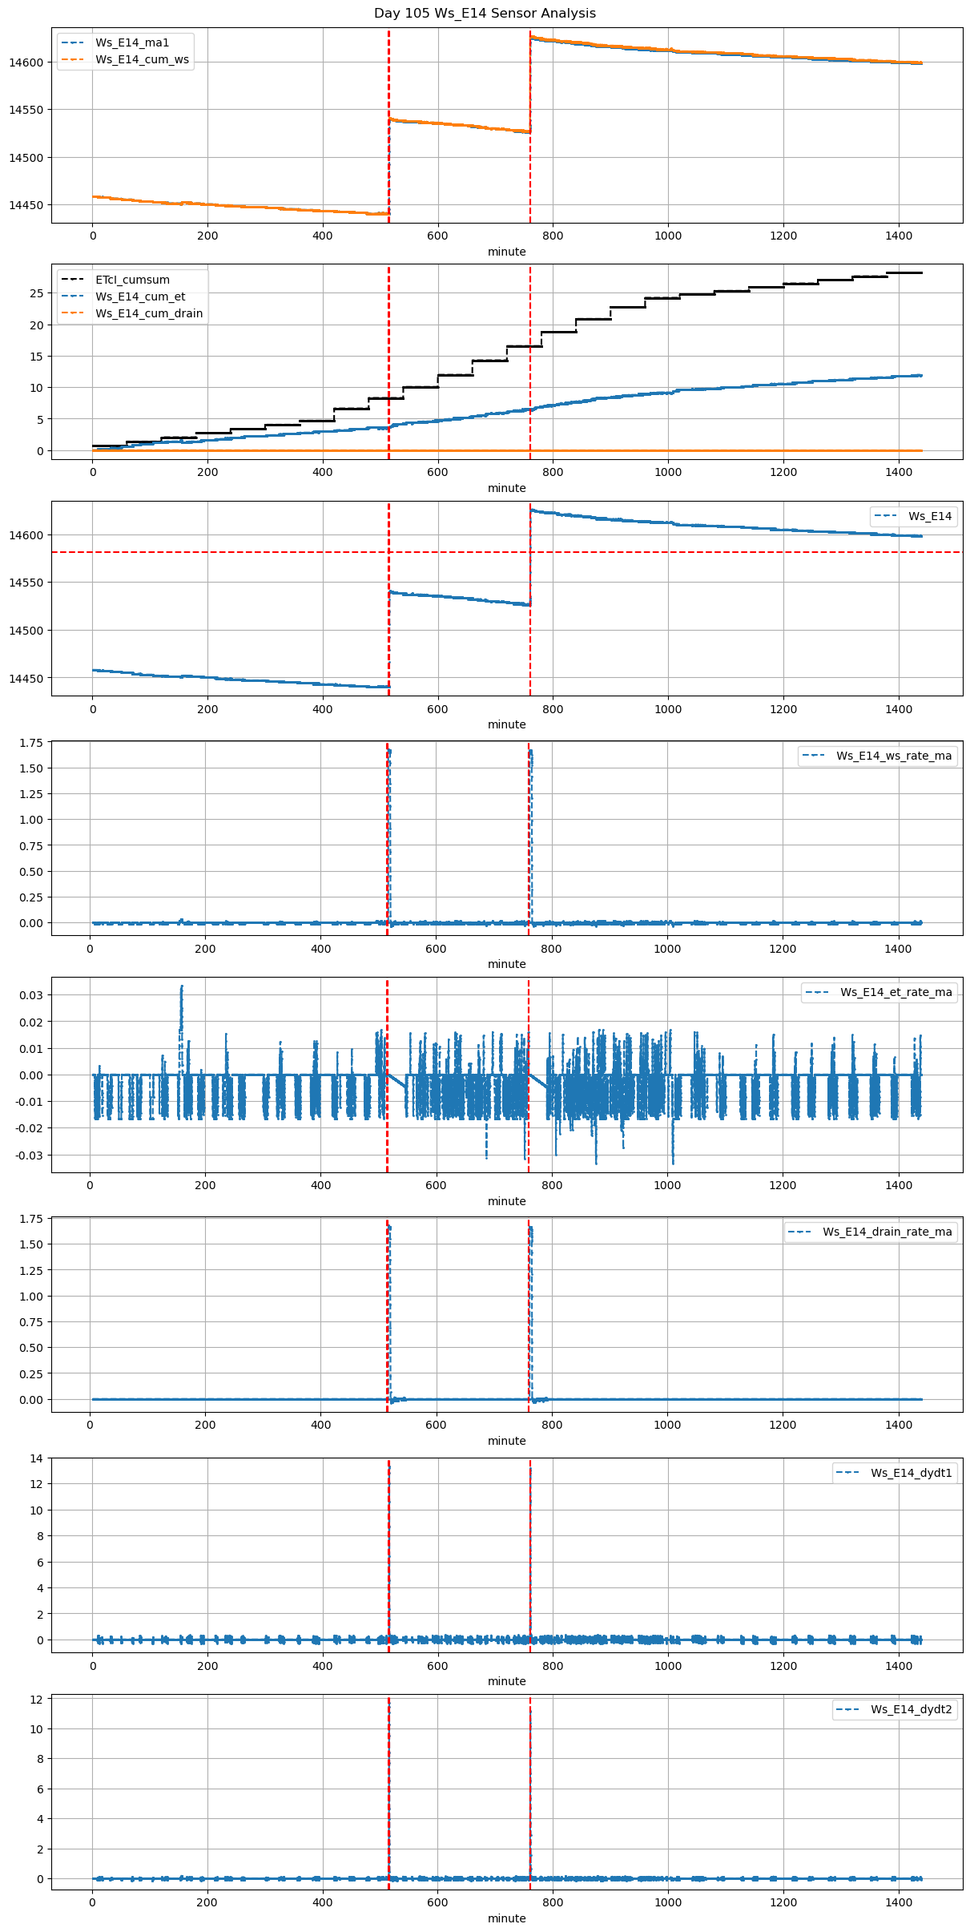The image size is (970, 1932).
Task: Select the Ws_E14_cum_drain legend entry
Action: point(149,313)
